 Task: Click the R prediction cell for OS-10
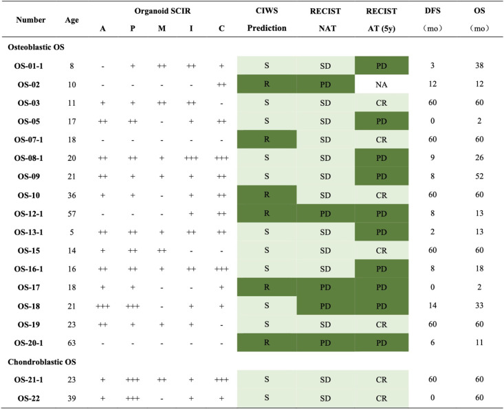point(267,195)
